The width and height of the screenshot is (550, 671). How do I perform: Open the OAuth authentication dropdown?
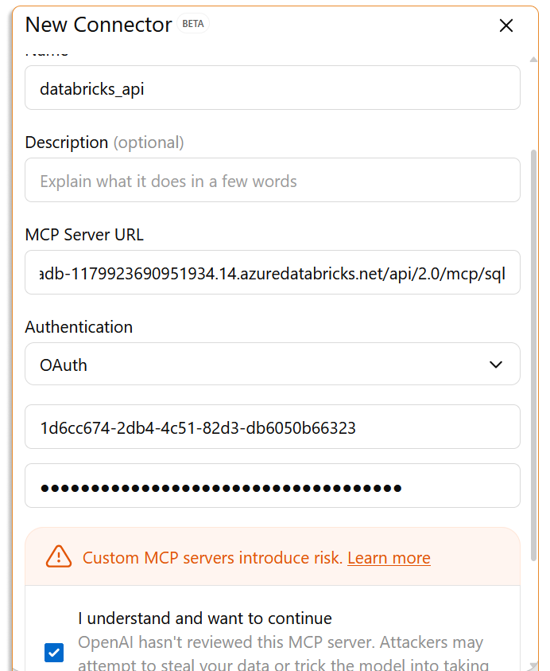273,365
